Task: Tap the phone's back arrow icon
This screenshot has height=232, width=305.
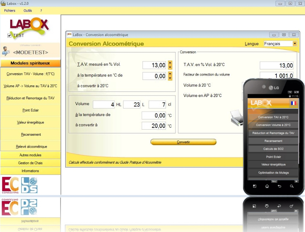Action: tap(279, 186)
